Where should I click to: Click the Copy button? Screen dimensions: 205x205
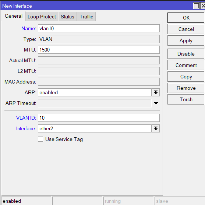[x=186, y=77]
